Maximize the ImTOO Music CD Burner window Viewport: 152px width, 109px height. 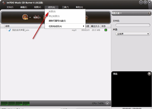pyautogui.click(x=145, y=3)
